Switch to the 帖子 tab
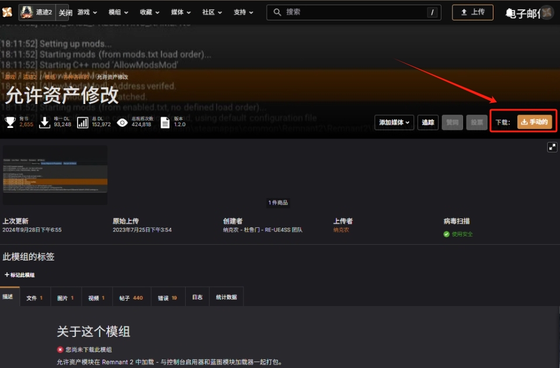The image size is (560, 368). pyautogui.click(x=131, y=298)
